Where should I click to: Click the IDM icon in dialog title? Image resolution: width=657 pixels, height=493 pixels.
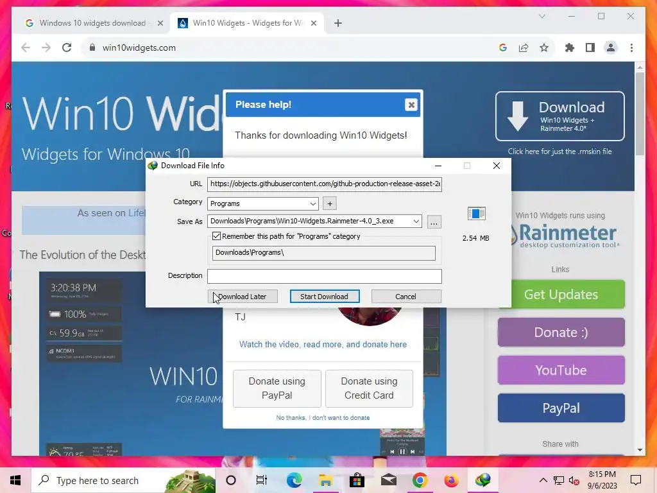[x=153, y=166]
